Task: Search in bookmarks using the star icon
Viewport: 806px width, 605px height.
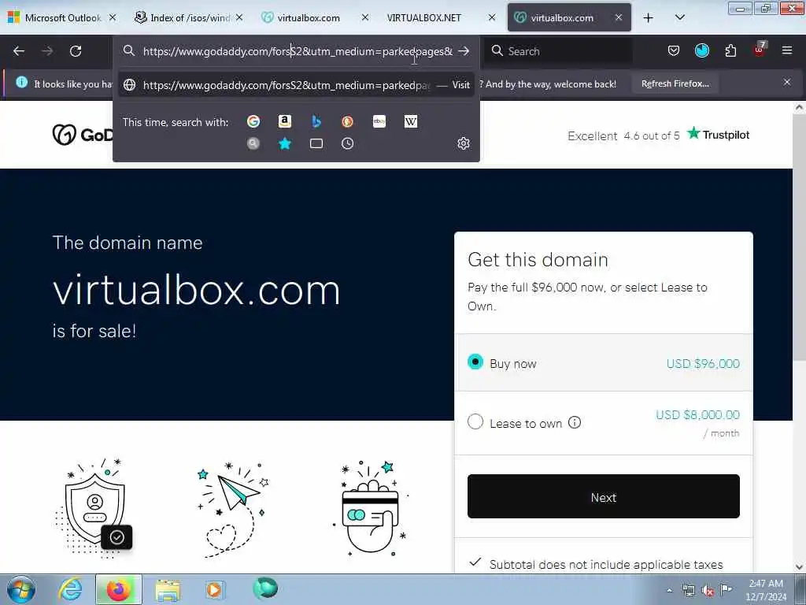Action: (x=285, y=143)
